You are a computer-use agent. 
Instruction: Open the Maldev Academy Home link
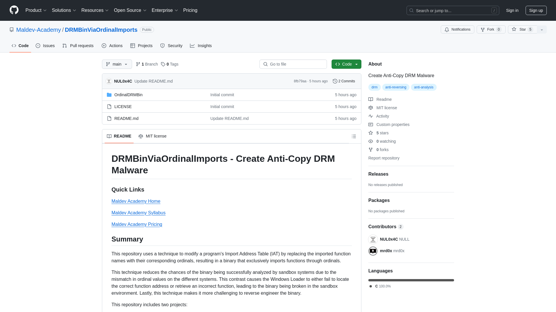pyautogui.click(x=136, y=201)
